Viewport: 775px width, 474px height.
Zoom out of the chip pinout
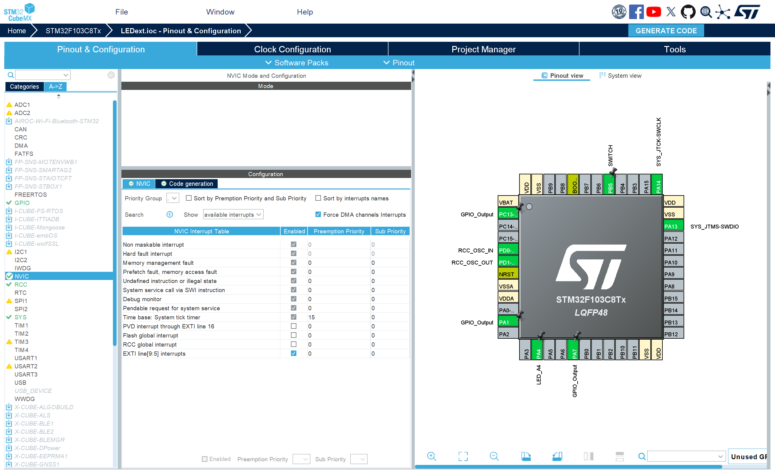494,456
